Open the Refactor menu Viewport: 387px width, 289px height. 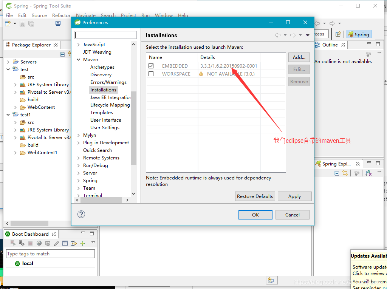point(61,15)
